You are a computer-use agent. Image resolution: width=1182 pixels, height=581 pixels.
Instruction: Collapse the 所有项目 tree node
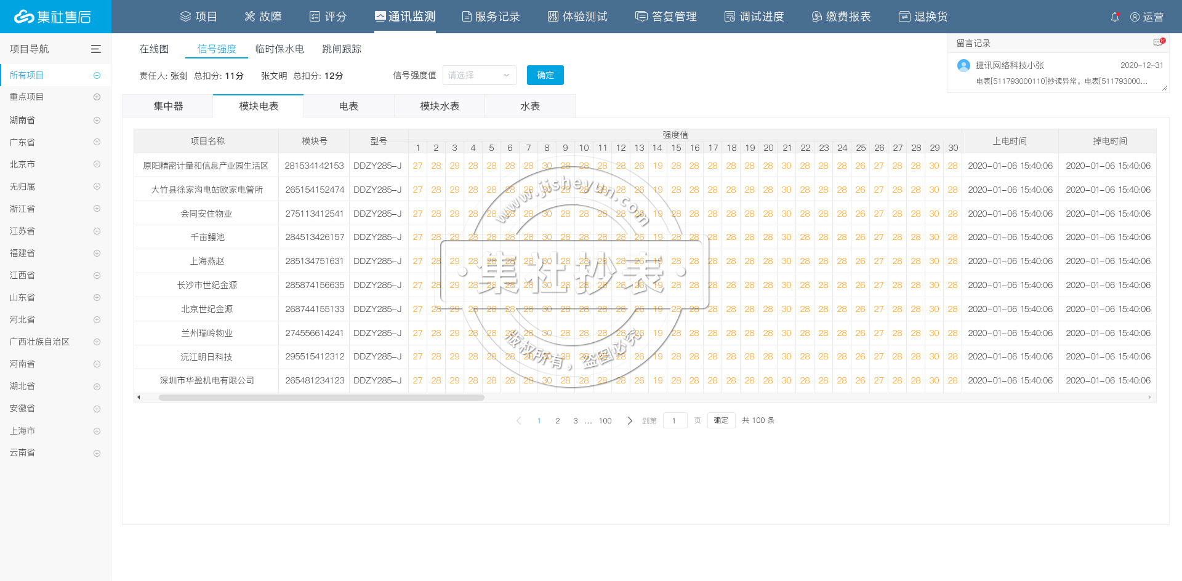coord(97,75)
